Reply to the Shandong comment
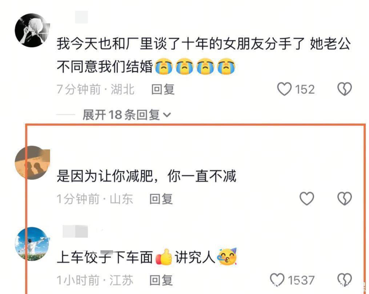This screenshot has width=369, height=294. coord(161,199)
